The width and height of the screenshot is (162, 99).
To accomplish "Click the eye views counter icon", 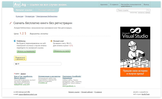I will pos(16,64).
